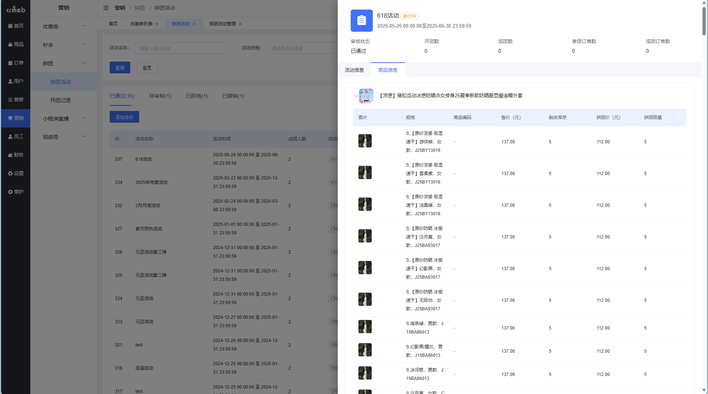Image resolution: width=708 pixels, height=394 pixels.
Task: Click the 活动名称 input field
Action: tap(182, 48)
